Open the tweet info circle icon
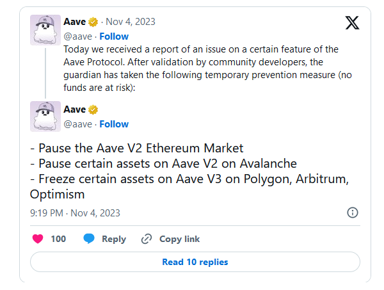The image size is (384, 290). pos(352,213)
